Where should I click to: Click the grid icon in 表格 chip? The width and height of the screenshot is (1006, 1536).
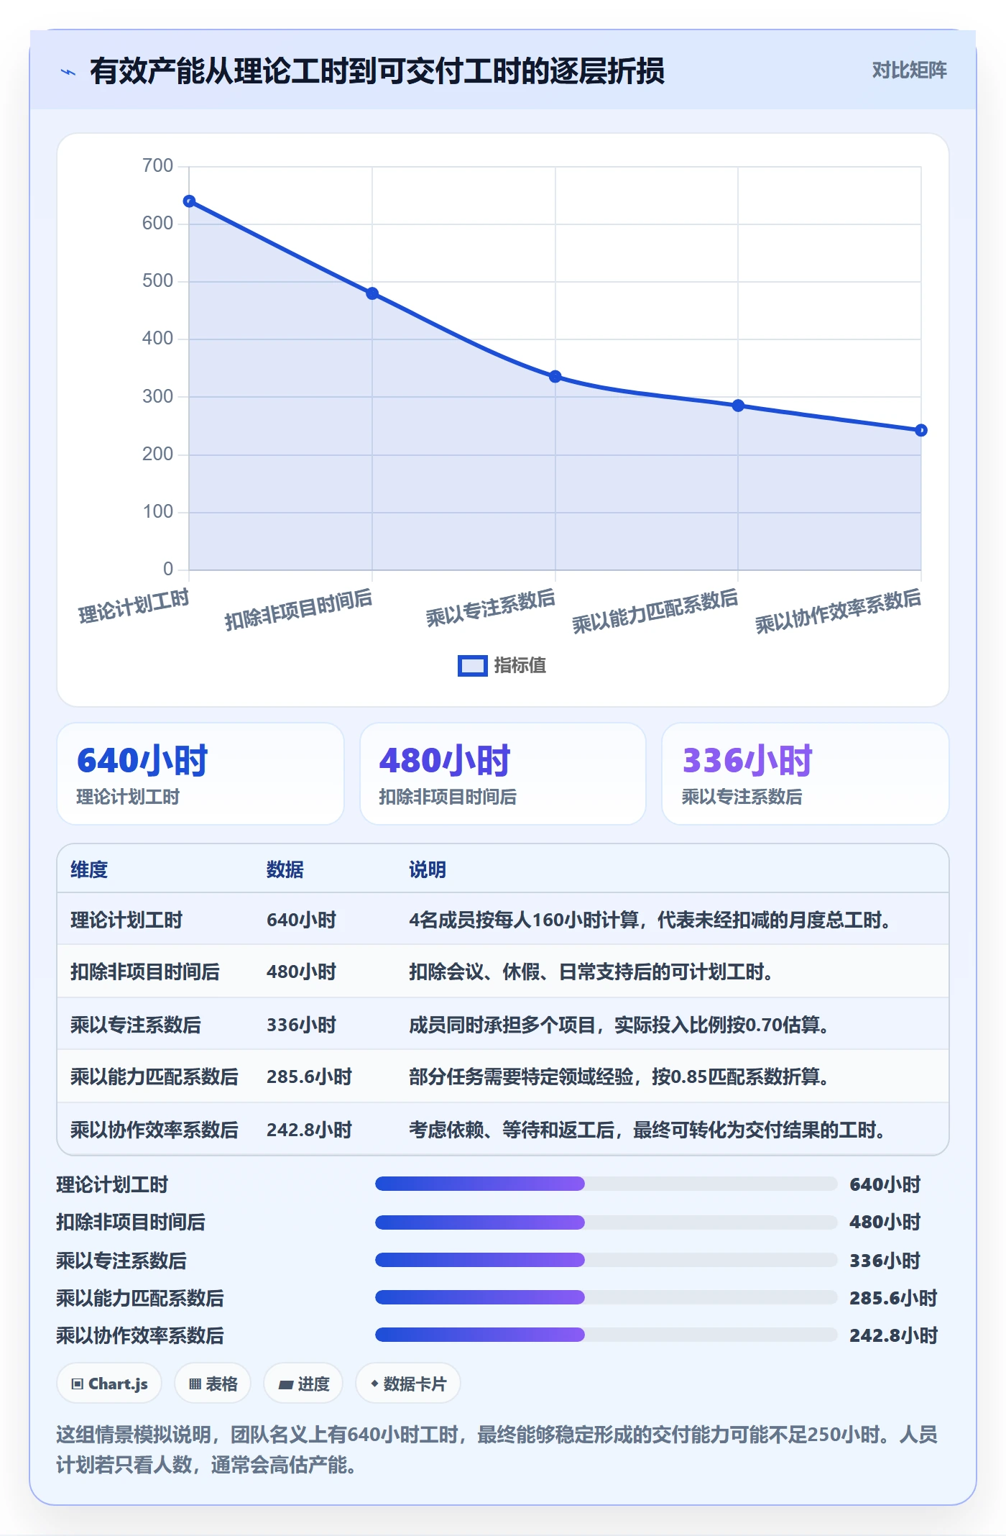pyautogui.click(x=195, y=1384)
